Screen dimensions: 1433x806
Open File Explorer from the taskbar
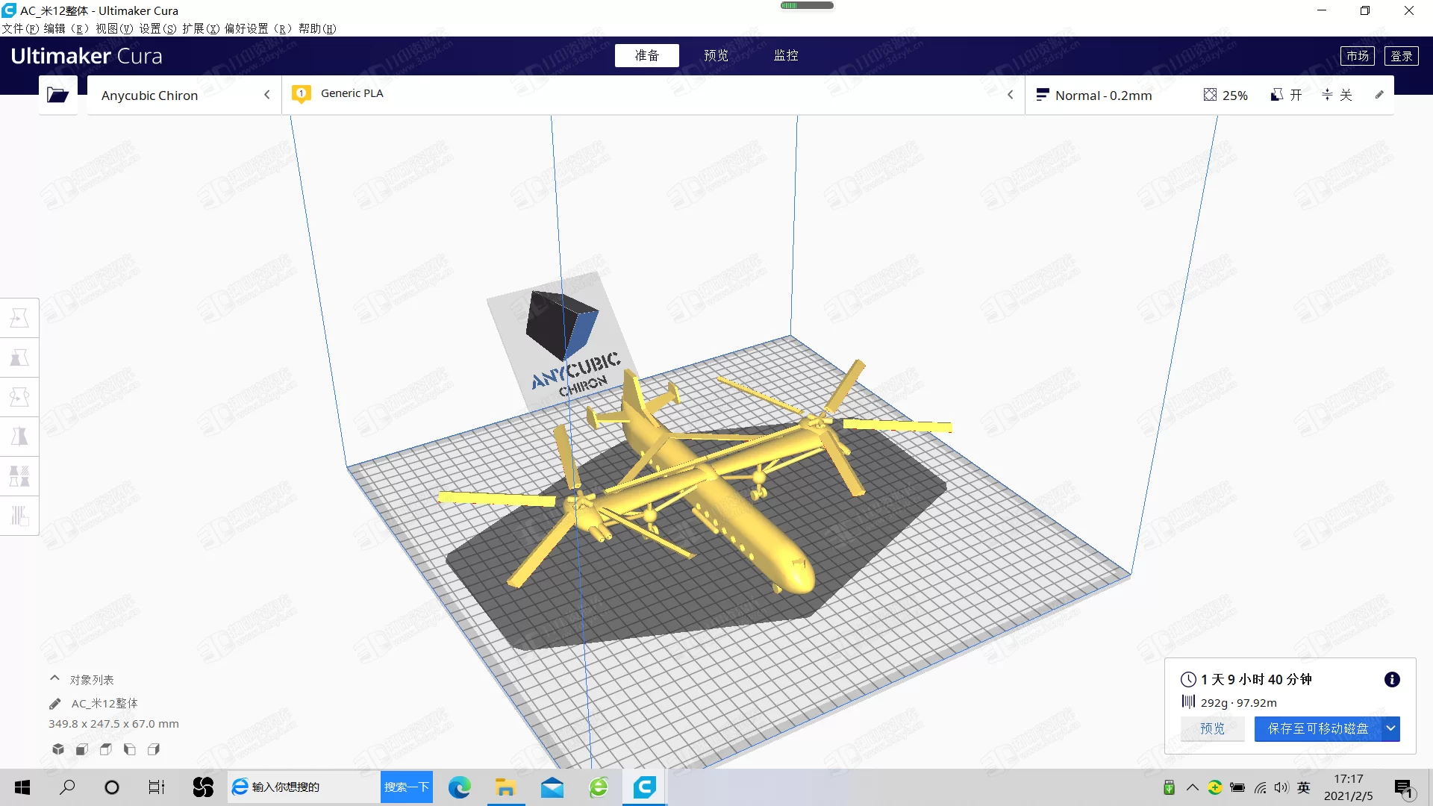tap(505, 787)
